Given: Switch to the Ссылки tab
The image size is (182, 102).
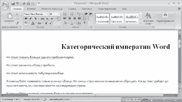Looking at the screenshot, I should [x=72, y=9].
